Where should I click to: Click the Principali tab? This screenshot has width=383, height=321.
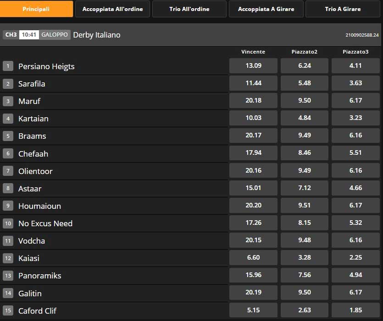(36, 9)
